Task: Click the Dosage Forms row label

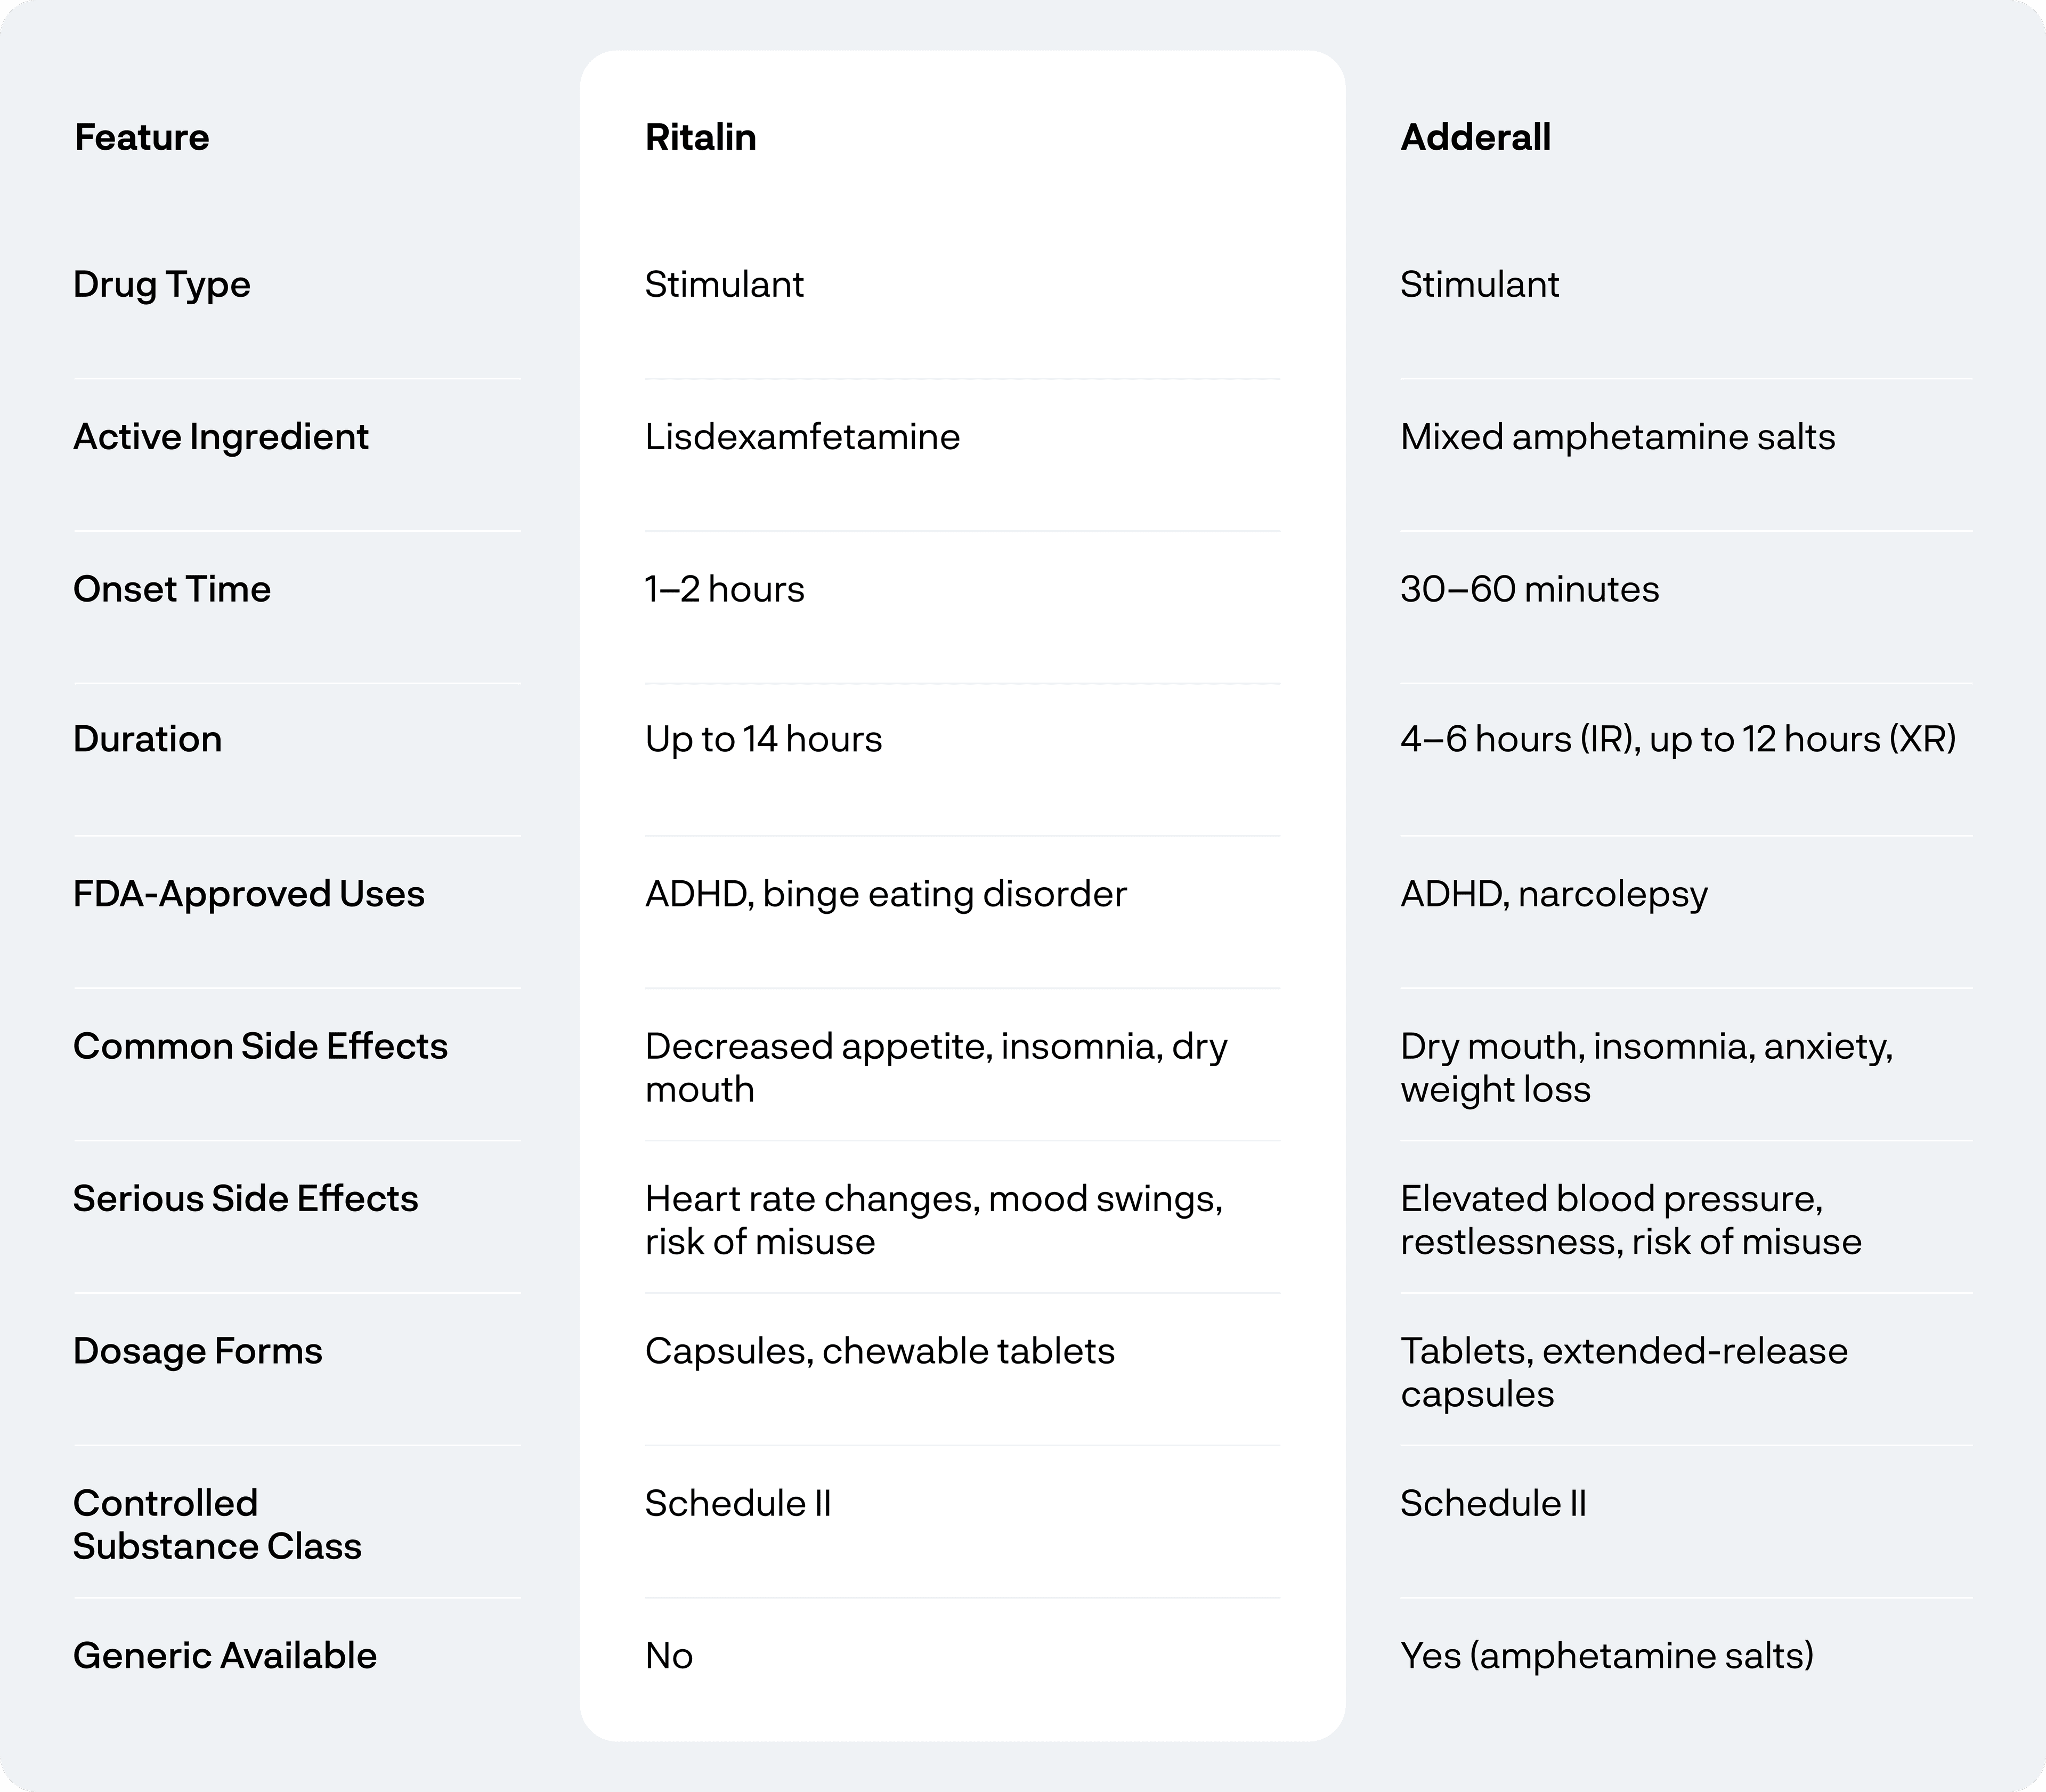Action: [198, 1351]
